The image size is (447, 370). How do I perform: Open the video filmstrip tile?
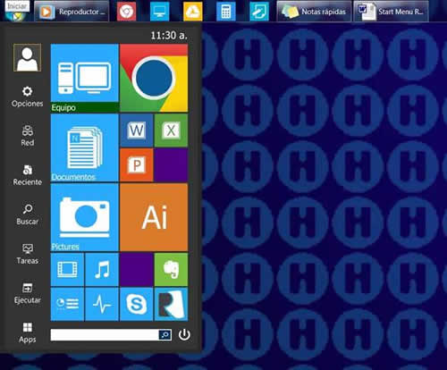click(x=67, y=269)
